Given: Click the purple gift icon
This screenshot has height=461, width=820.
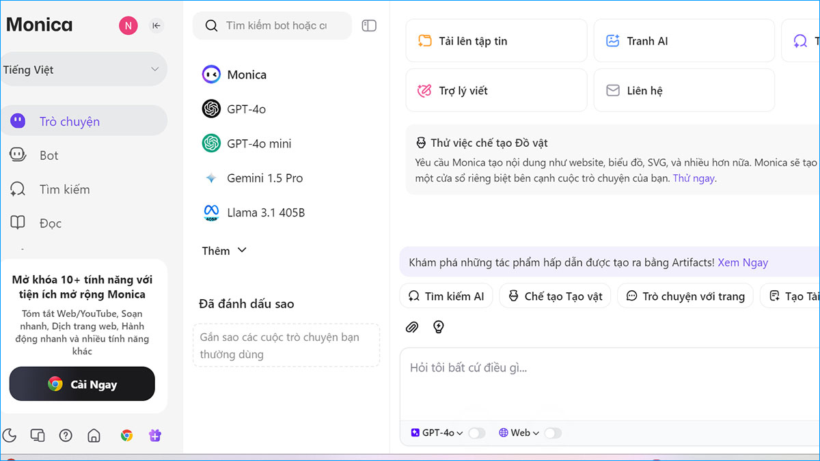Looking at the screenshot, I should coord(155,436).
